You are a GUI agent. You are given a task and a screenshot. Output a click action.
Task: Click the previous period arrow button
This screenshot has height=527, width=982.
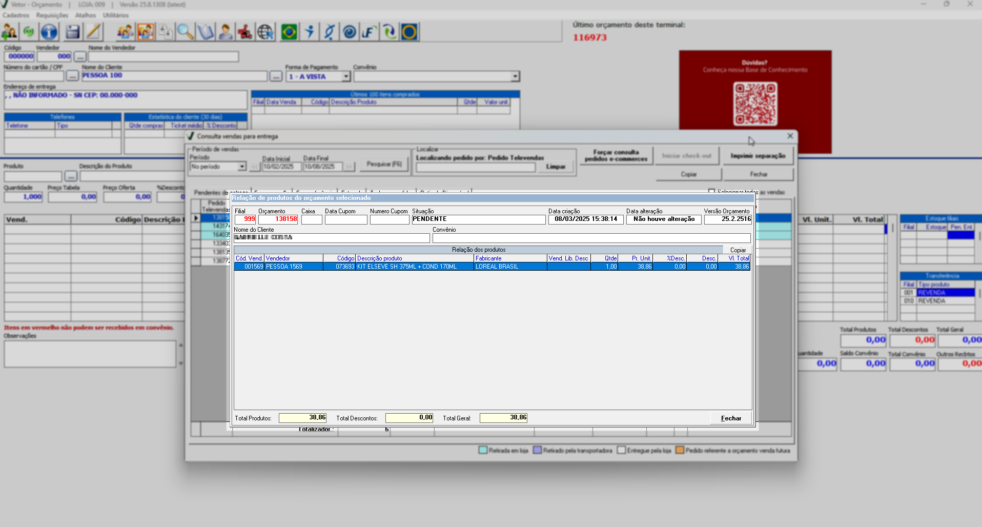[255, 167]
